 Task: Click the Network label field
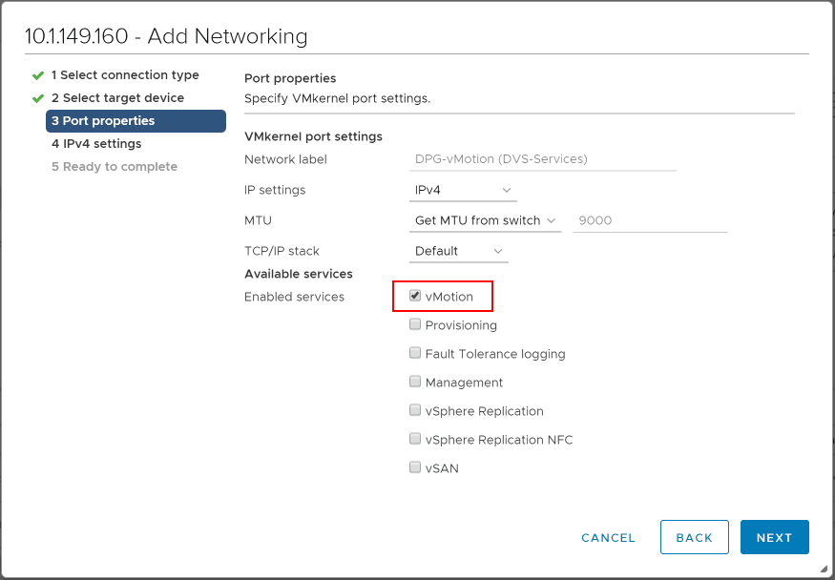[542, 159]
